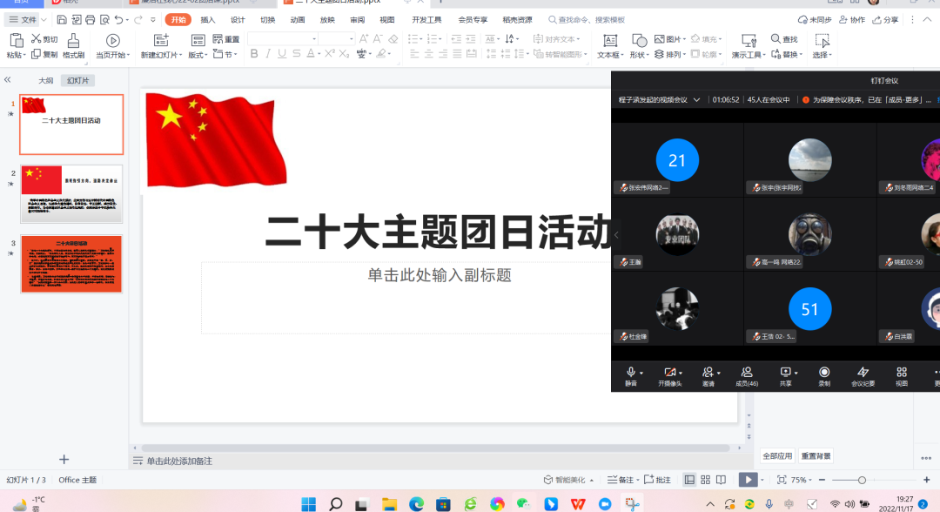This screenshot has width=940, height=512.
Task: Open WPS Office from the taskbar
Action: [x=578, y=504]
